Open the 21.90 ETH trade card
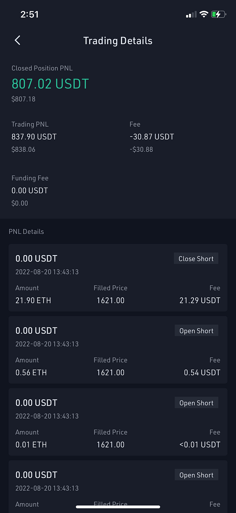The width and height of the screenshot is (236, 513). [x=118, y=278]
